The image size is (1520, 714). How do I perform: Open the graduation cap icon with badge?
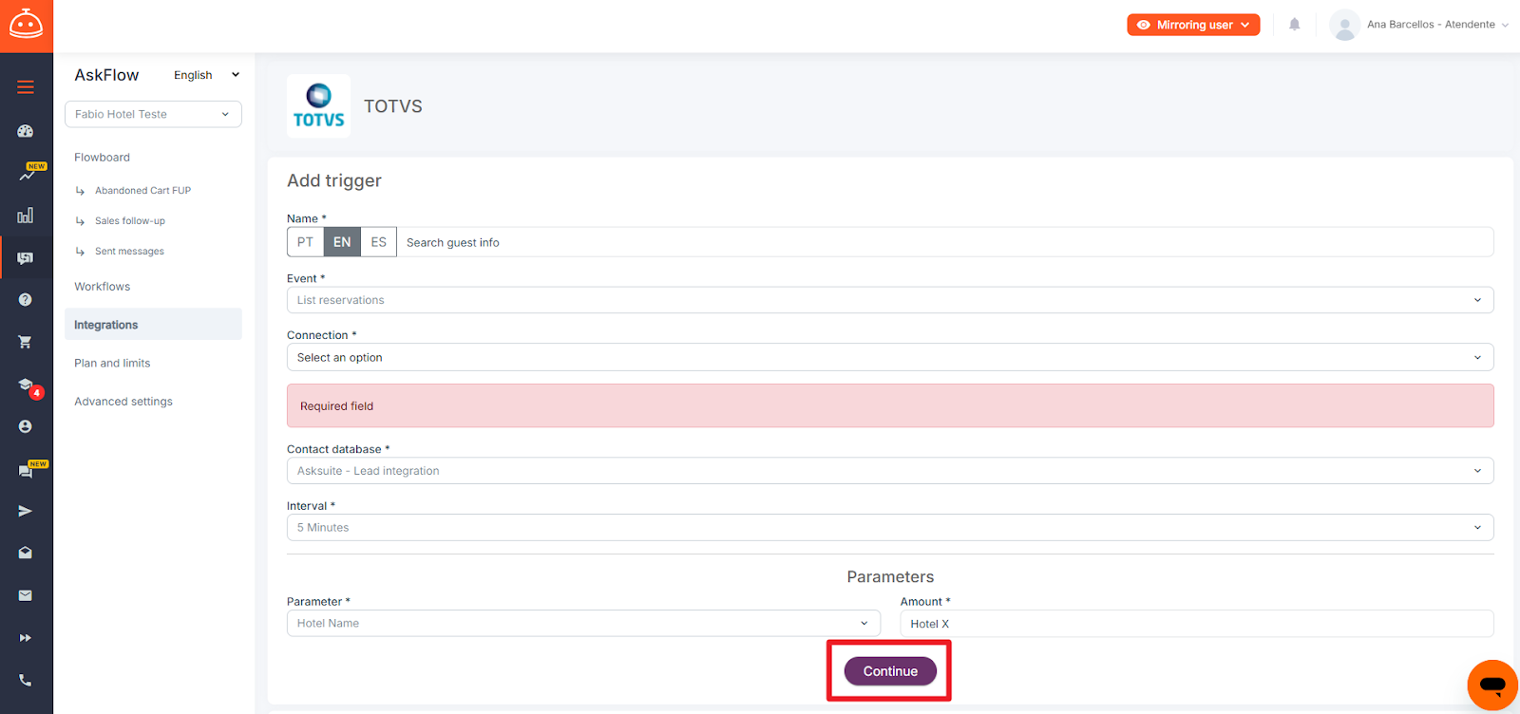26,385
